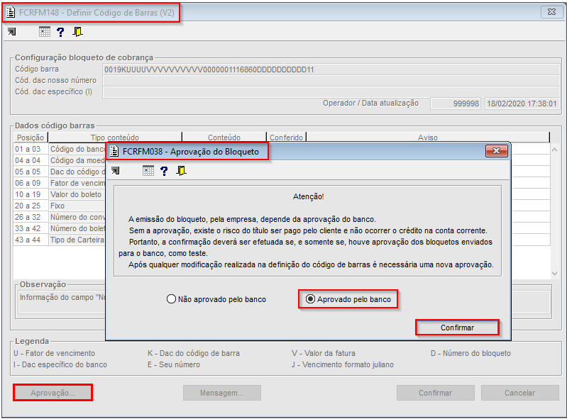Select the '20 a 25' position row
The image size is (567, 419).
(31, 206)
